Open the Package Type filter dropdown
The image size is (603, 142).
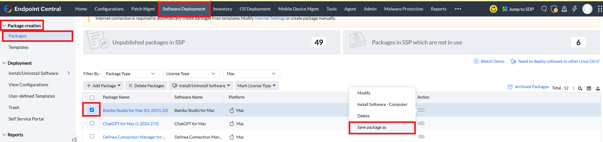coord(131,74)
